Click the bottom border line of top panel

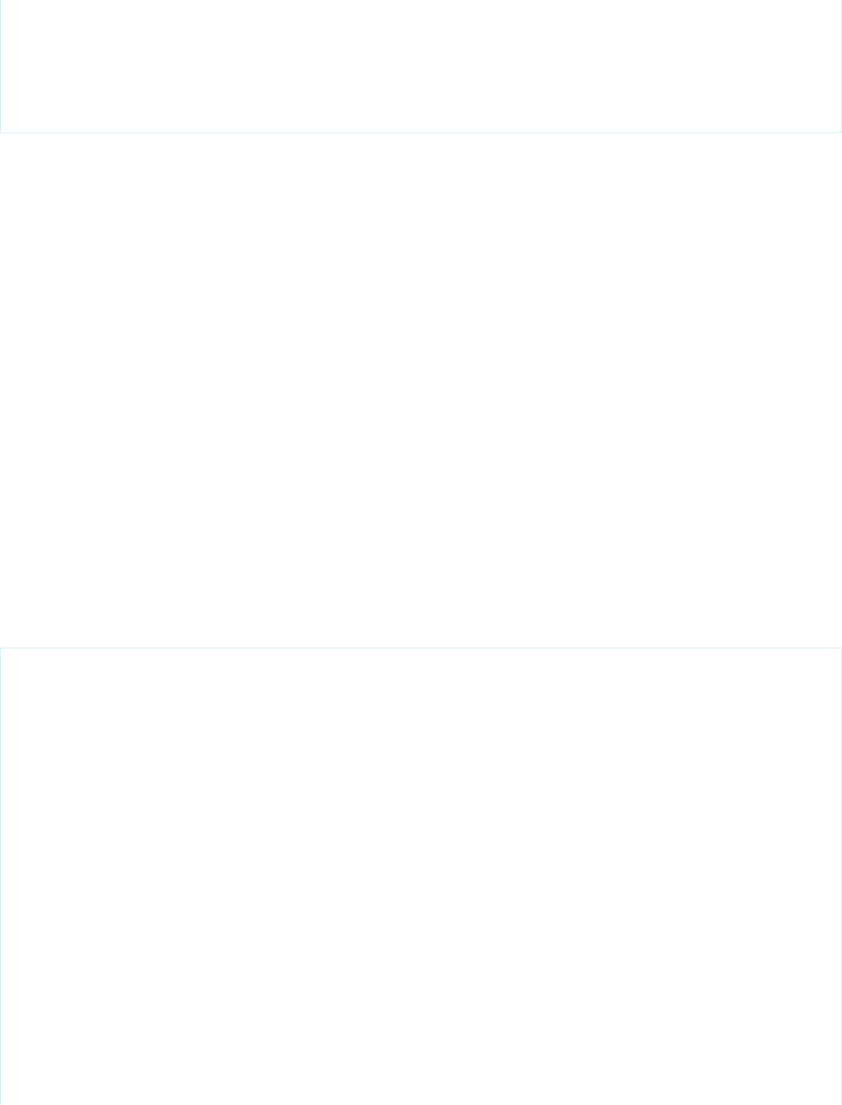pyautogui.click(x=421, y=132)
